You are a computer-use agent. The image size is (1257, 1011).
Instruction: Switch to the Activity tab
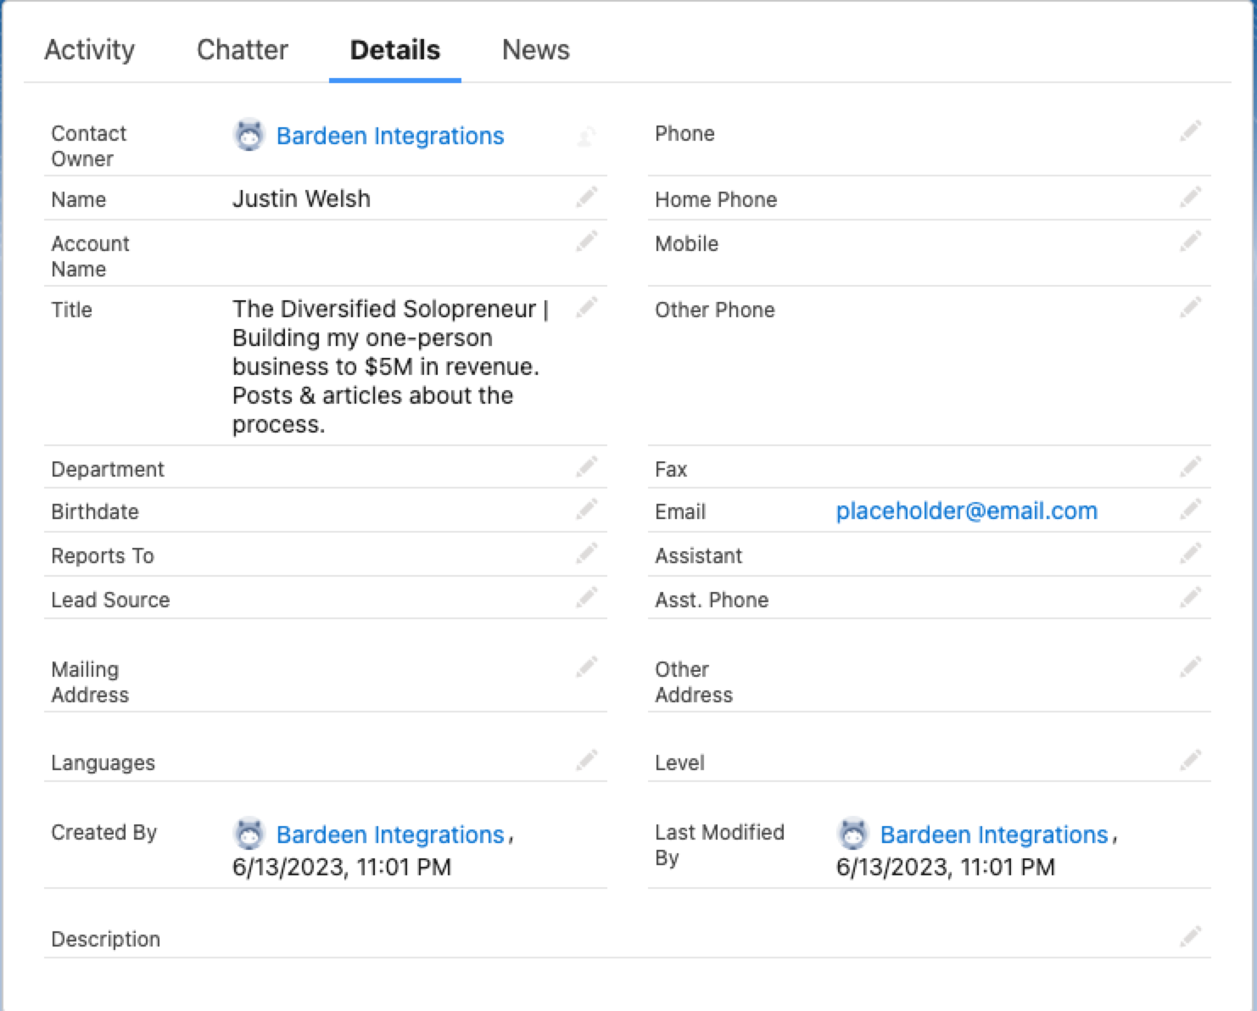89,50
